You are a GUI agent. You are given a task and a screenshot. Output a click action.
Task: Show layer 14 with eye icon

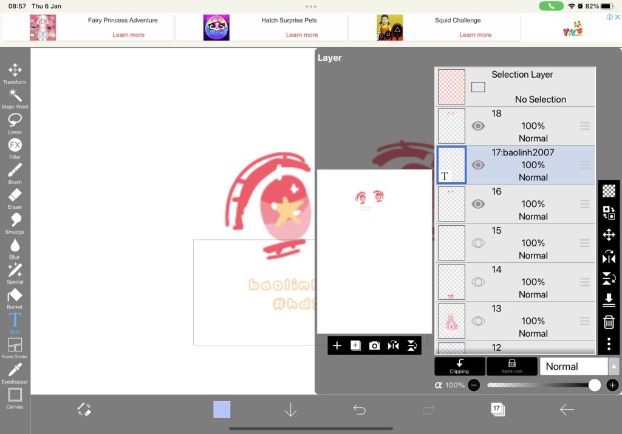478,282
